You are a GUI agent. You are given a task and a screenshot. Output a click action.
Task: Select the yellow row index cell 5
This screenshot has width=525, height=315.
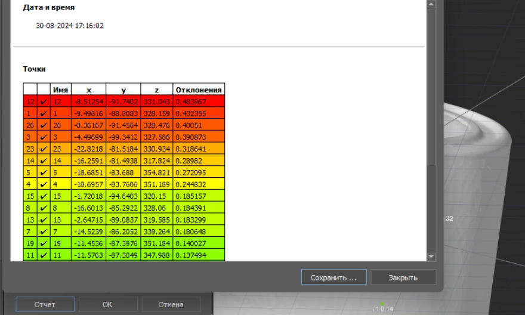(30, 174)
